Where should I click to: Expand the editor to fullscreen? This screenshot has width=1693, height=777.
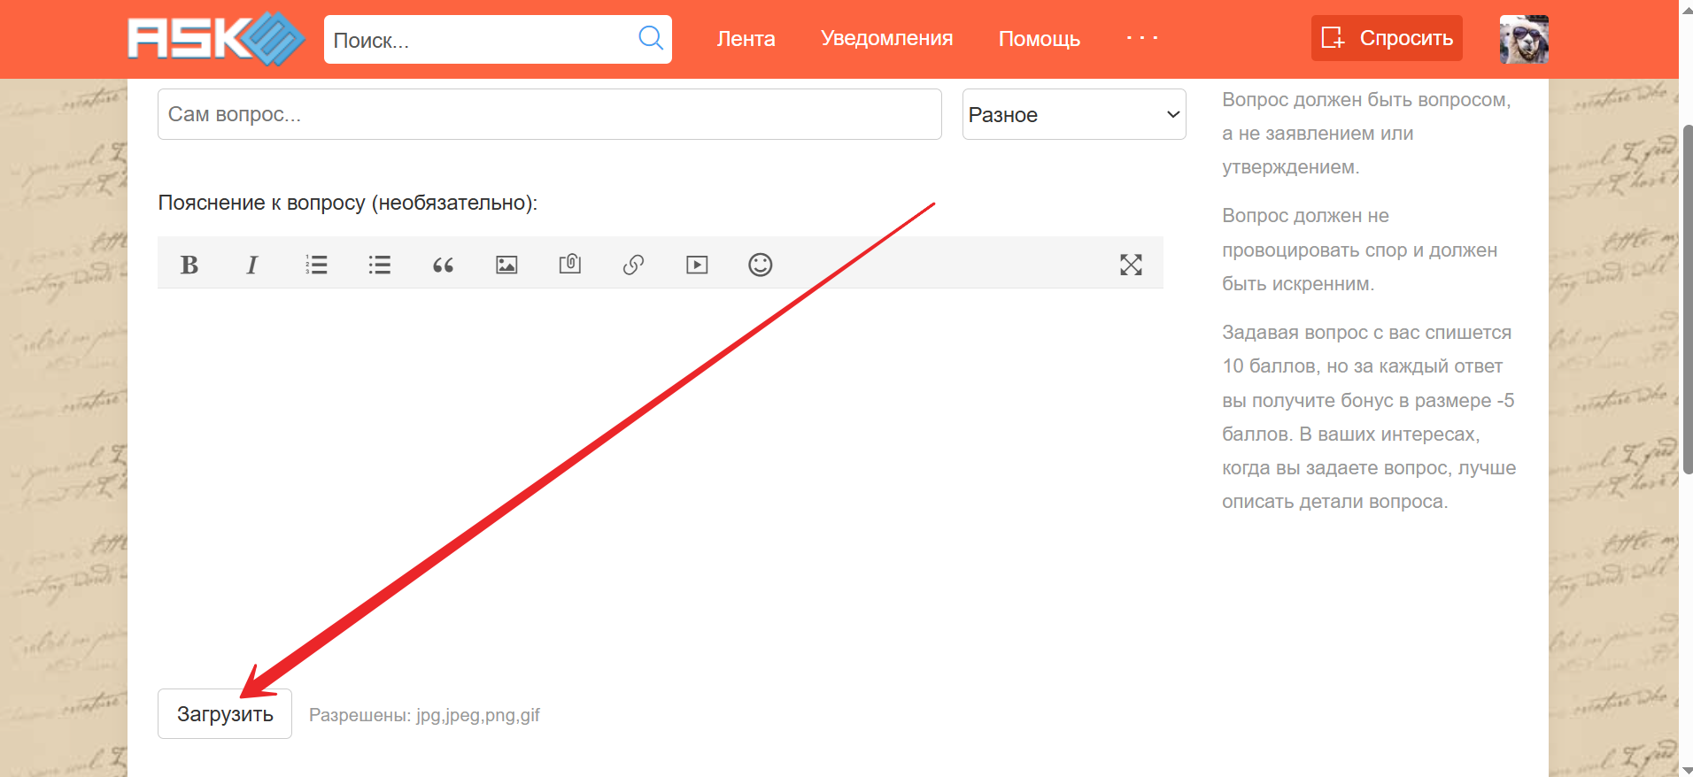(x=1131, y=265)
